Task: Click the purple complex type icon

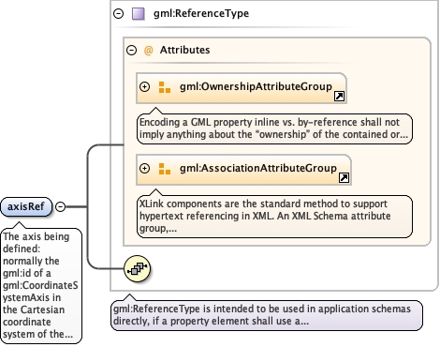Action: (139, 14)
